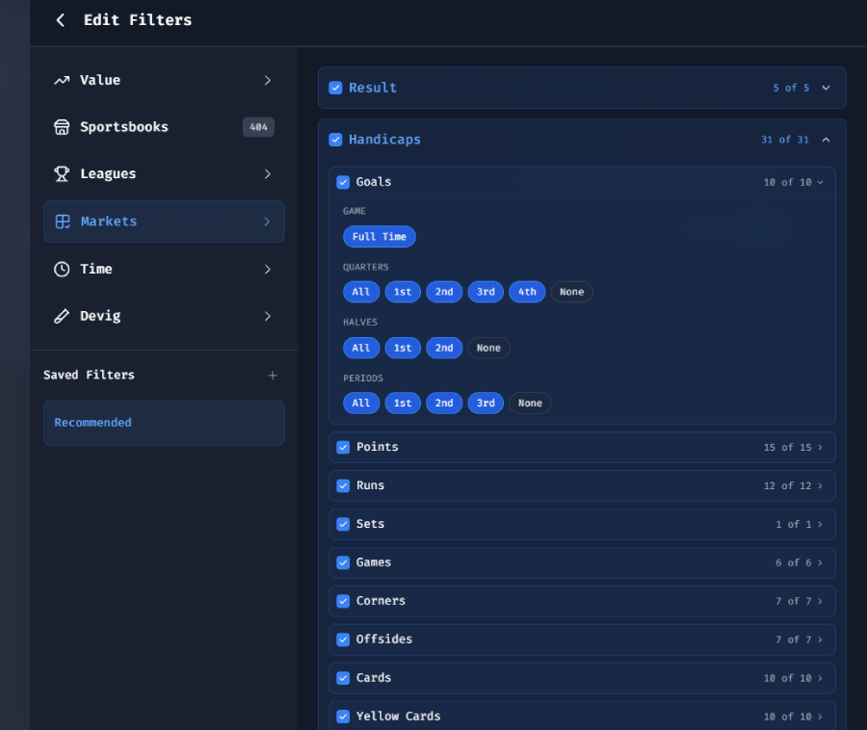
Task: Click the None option under Halves
Action: (488, 348)
